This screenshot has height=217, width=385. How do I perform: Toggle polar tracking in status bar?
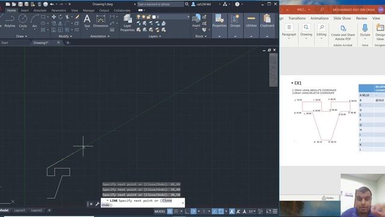click(x=194, y=212)
